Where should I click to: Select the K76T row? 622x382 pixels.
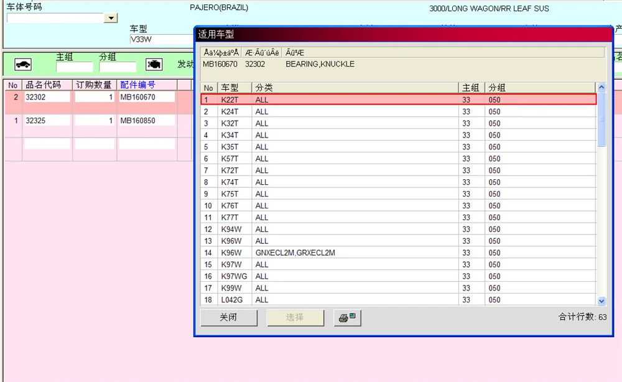[398, 205]
